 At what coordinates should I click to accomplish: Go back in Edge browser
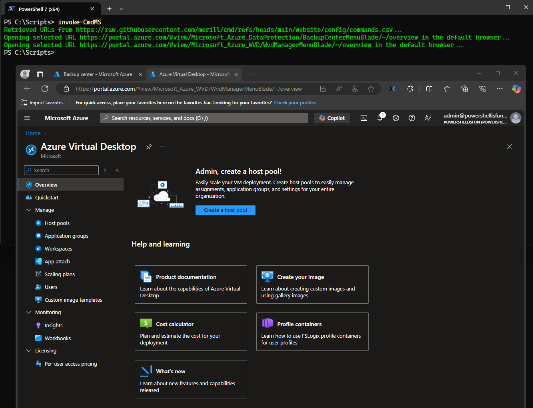pos(27,89)
